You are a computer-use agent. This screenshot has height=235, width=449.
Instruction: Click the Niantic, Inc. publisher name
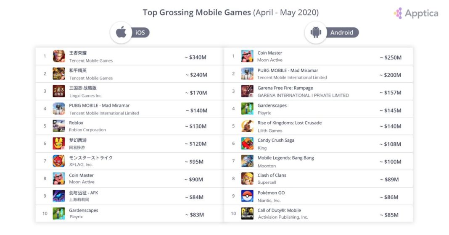tap(269, 200)
